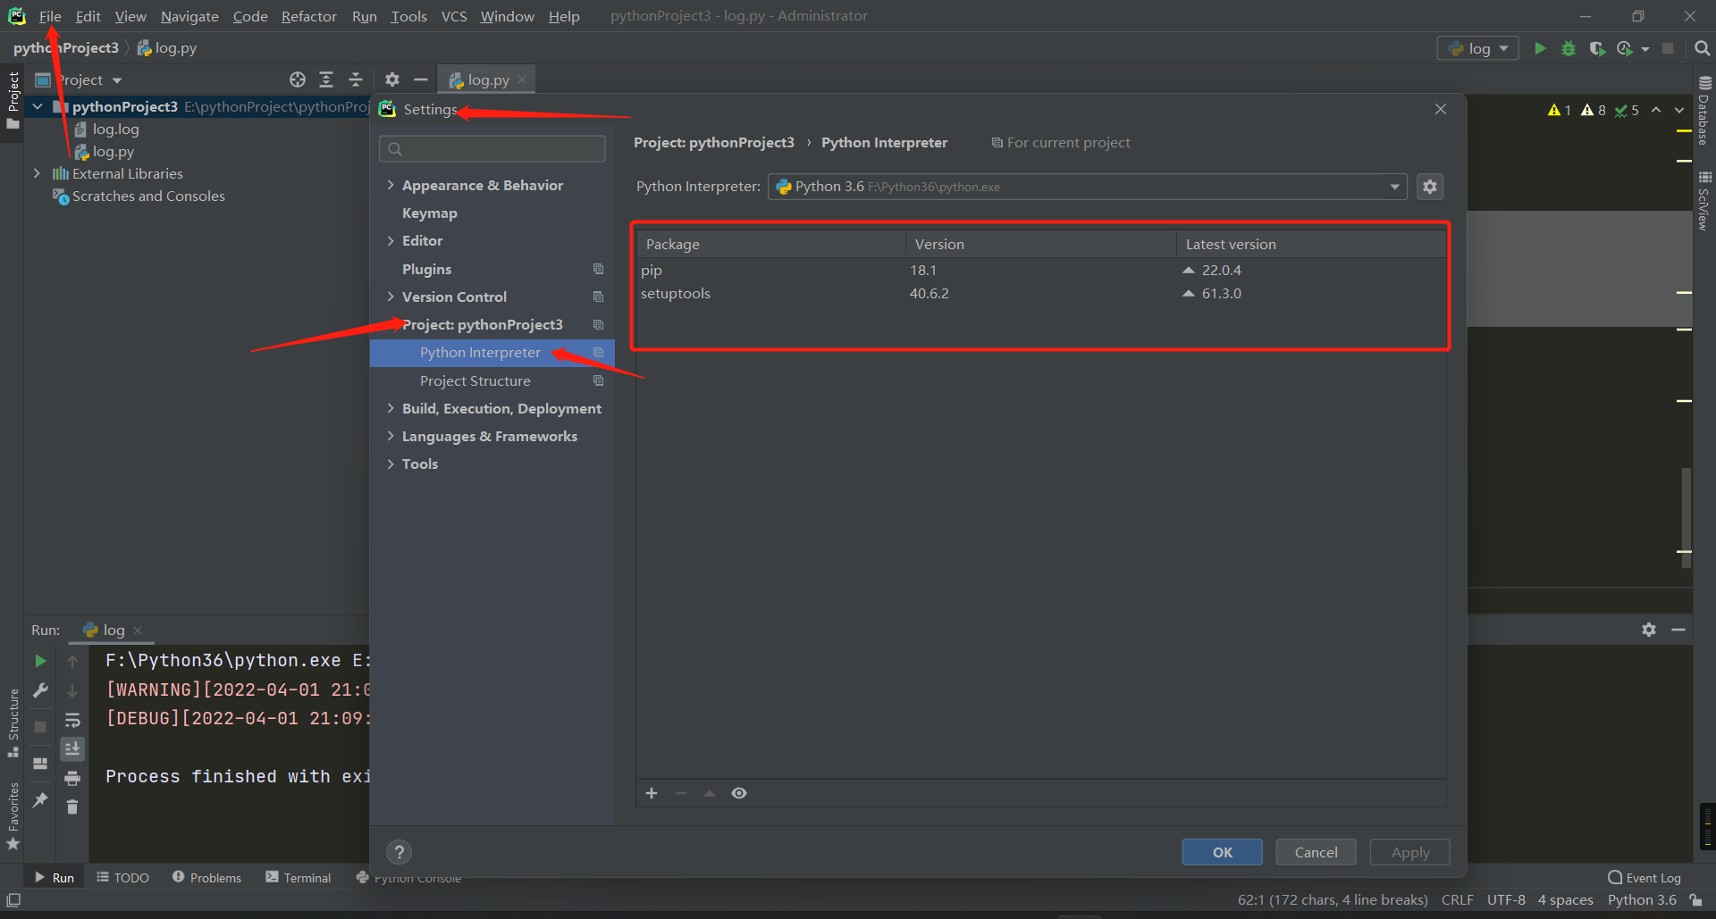Open the log run configuration dropdown
1716x919 pixels.
coord(1478,48)
